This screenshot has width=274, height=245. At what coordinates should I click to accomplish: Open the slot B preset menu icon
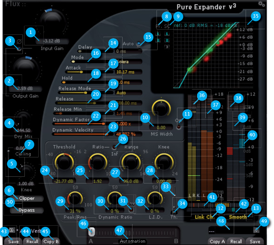[257, 230]
